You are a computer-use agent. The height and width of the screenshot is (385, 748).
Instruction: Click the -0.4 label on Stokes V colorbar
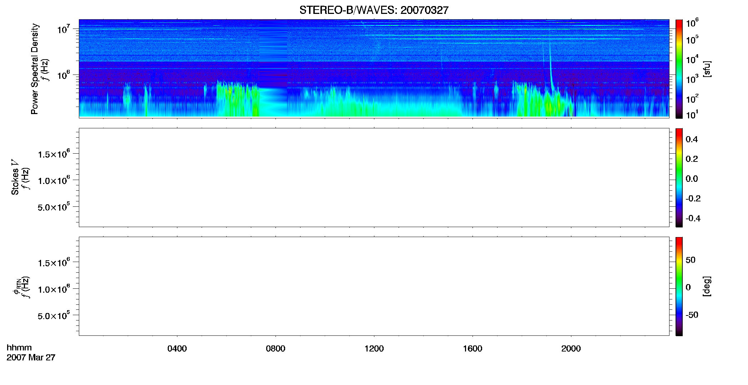(x=693, y=219)
